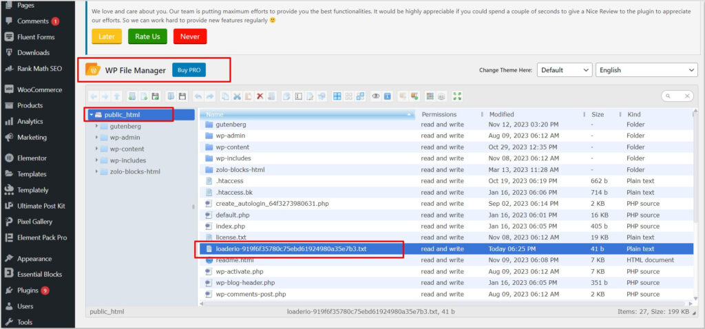This screenshot has height=329, width=705.
Task: Select the create_autologin_64f3273980631.php file
Action: 446,204
